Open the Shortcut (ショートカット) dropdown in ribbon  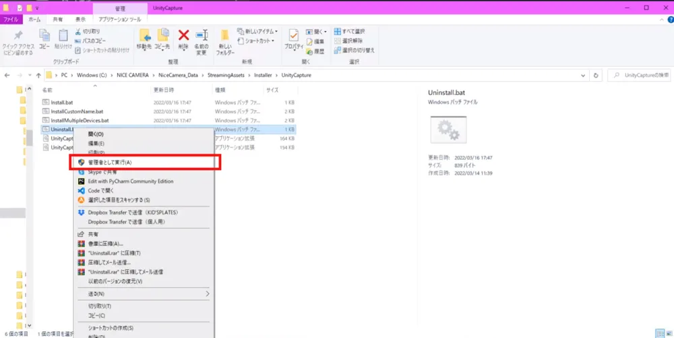(255, 41)
